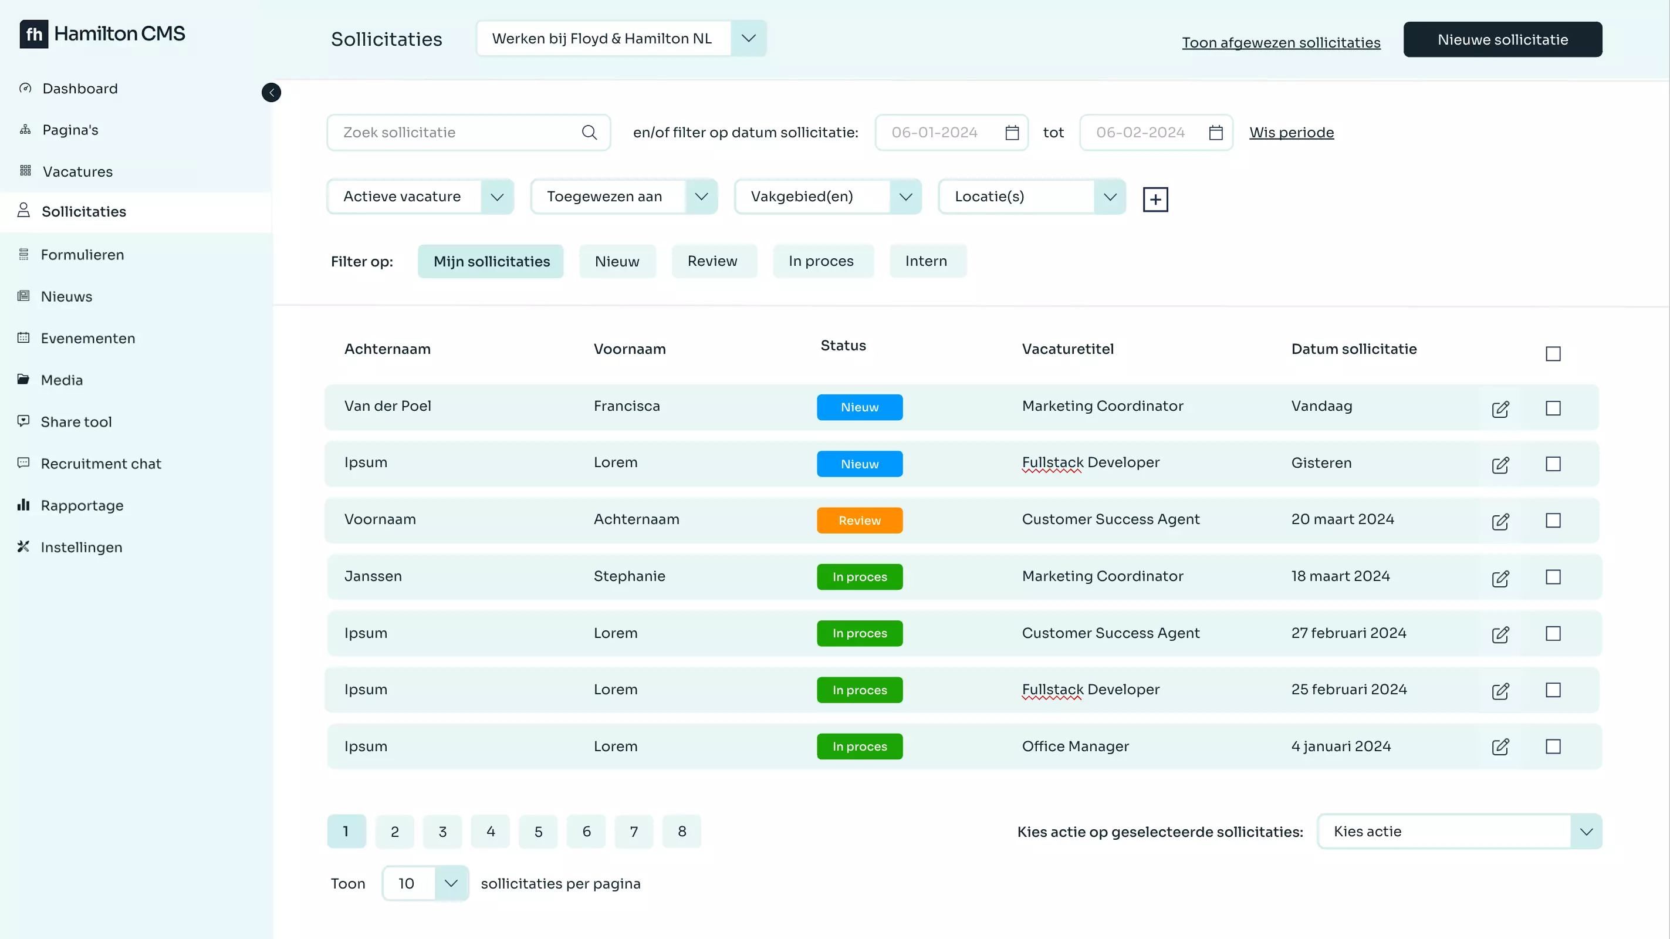The image size is (1670, 939).
Task: Edit the Janssen Stephanie application
Action: tap(1500, 578)
